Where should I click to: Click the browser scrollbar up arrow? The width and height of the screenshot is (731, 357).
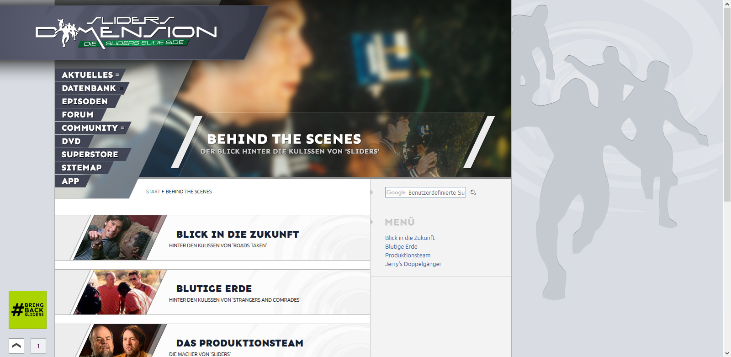click(x=727, y=4)
